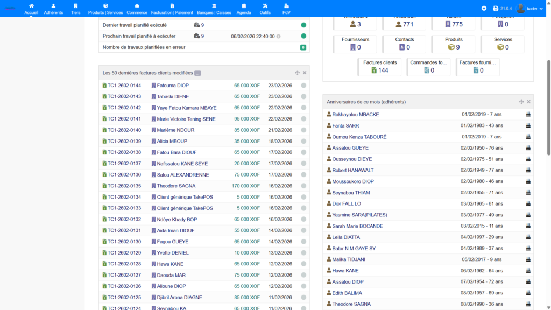
Task: Click the Produits box icon count
Action: (x=454, y=47)
